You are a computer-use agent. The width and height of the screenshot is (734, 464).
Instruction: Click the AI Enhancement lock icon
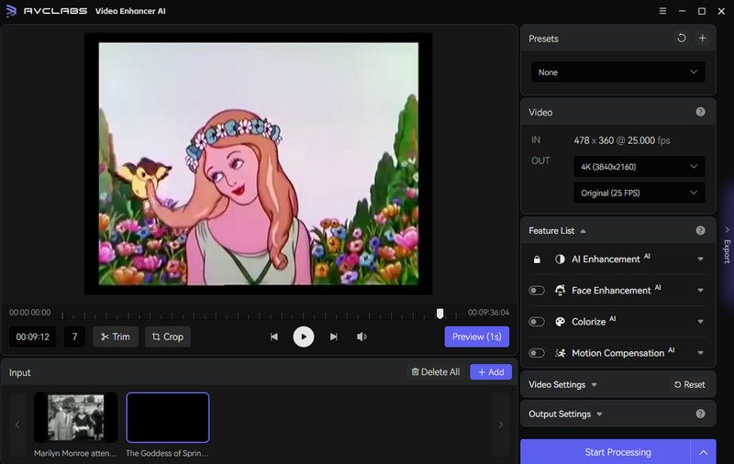537,260
